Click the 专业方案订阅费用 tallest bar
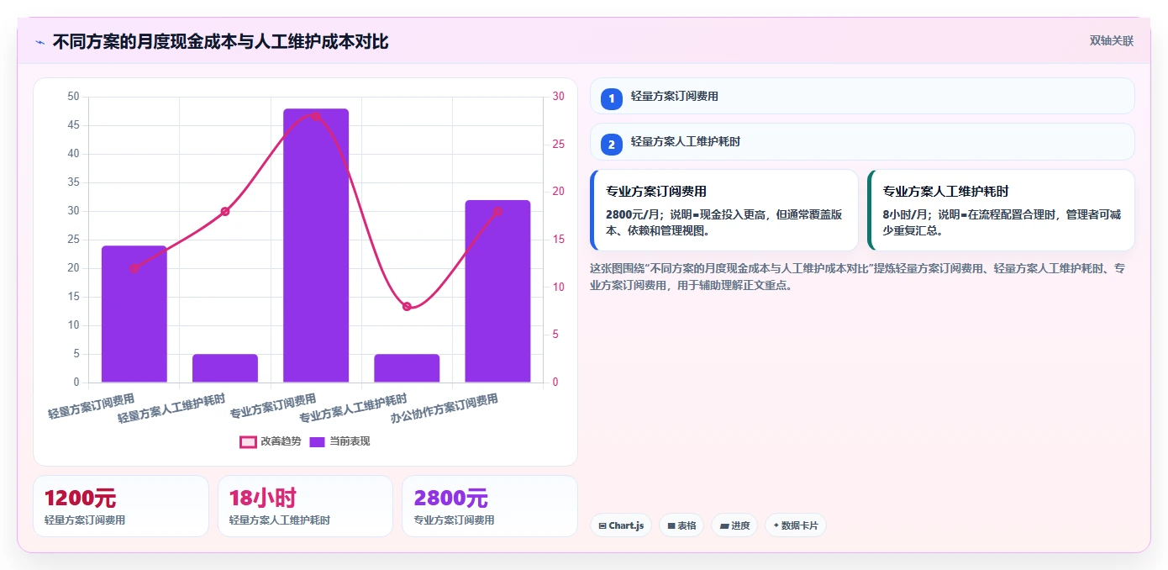 tap(316, 245)
